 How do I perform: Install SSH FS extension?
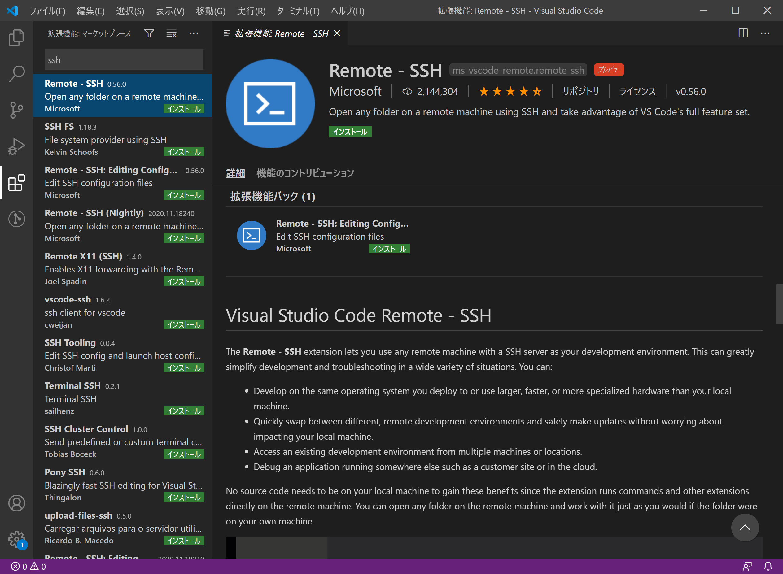click(183, 152)
